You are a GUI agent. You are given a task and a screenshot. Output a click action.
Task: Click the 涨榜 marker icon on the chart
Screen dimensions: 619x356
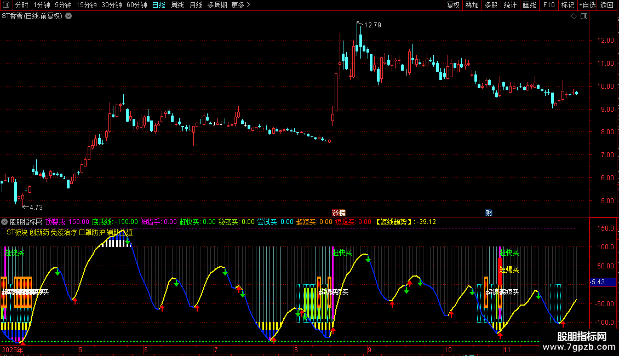pos(339,213)
